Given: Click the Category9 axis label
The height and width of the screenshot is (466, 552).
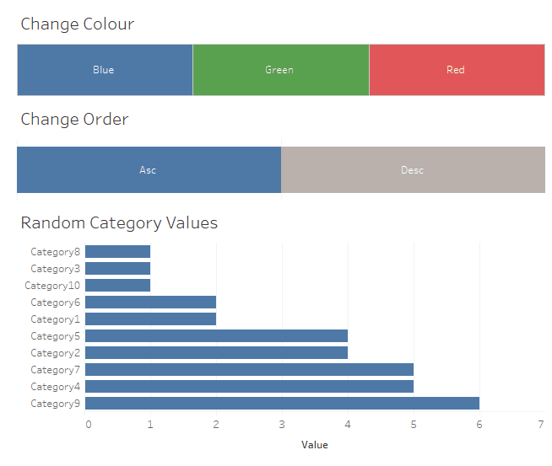Looking at the screenshot, I should [55, 404].
